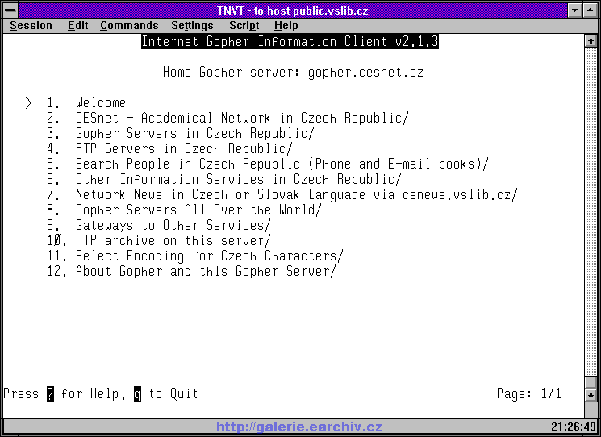Open the galerie.earchiv.cz link

click(x=299, y=427)
